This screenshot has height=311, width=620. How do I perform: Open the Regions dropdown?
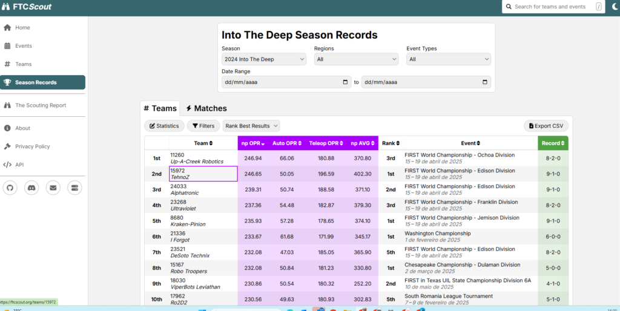point(356,59)
